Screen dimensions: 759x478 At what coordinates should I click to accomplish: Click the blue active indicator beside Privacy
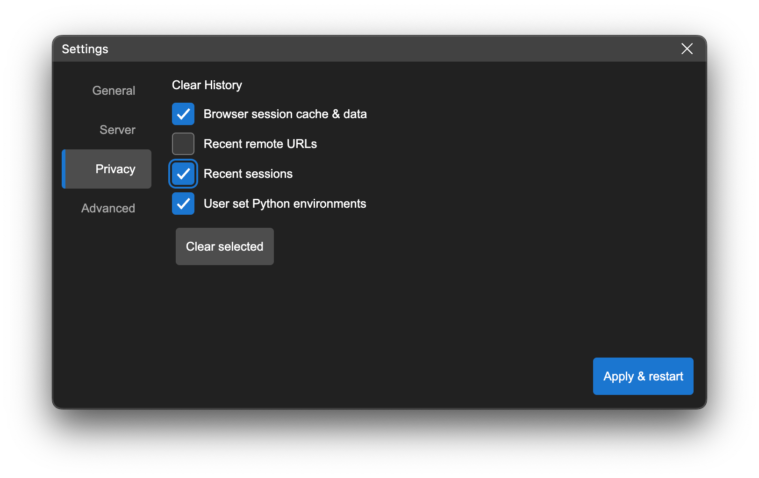tap(64, 169)
